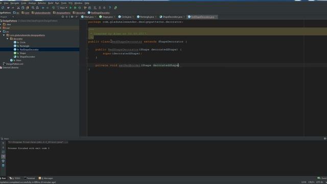The width and height of the screenshot is (327, 184).
Task: Click after decoratedShape in setRedBorder line
Action: click(179, 65)
